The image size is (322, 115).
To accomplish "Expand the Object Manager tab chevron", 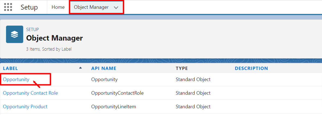I will point(116,7).
